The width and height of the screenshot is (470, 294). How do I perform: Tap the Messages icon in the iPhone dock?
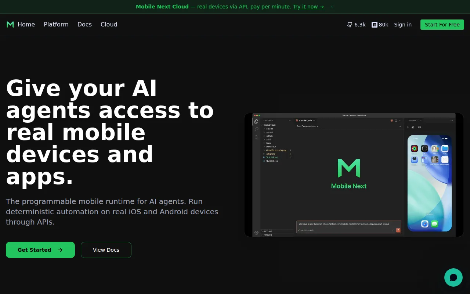click(434, 224)
